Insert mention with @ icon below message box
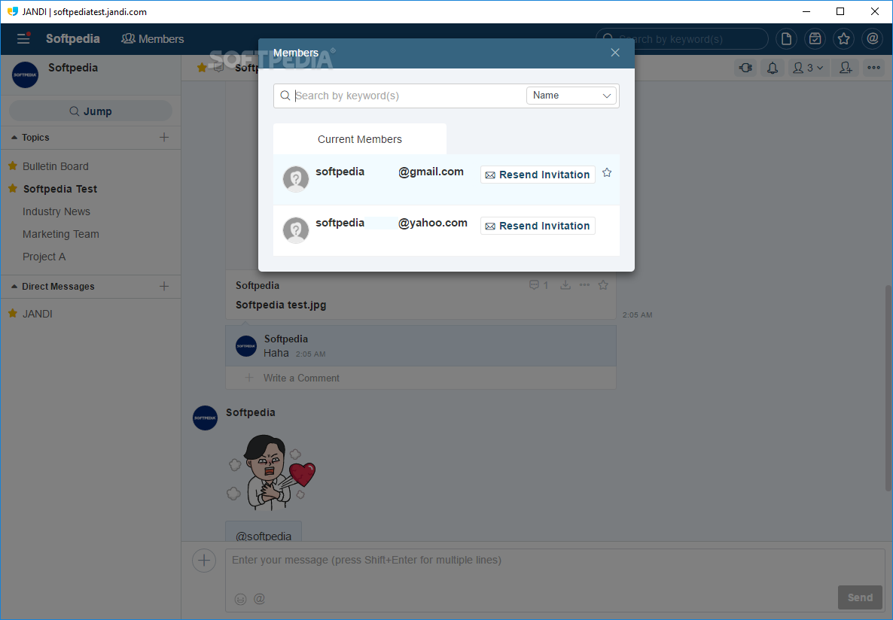 259,599
